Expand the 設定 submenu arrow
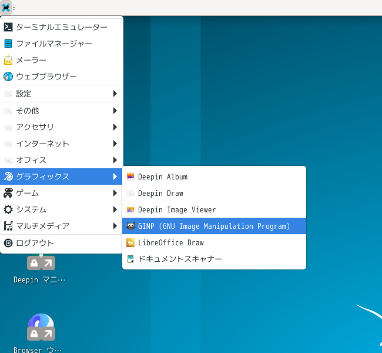 (115, 94)
